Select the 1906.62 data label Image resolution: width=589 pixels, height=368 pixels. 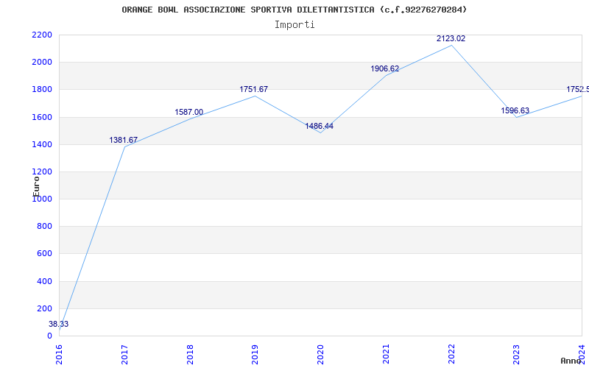(385, 68)
